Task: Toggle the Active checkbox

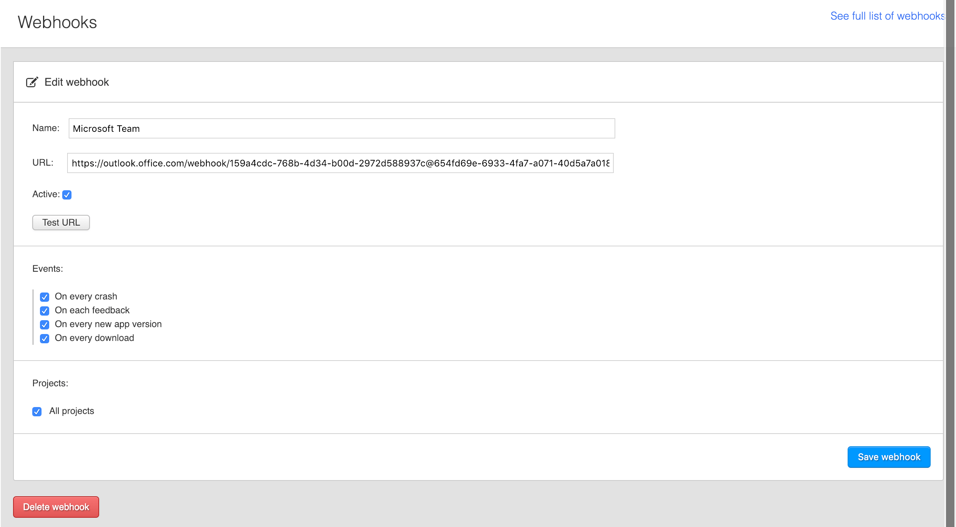Action: (x=67, y=195)
